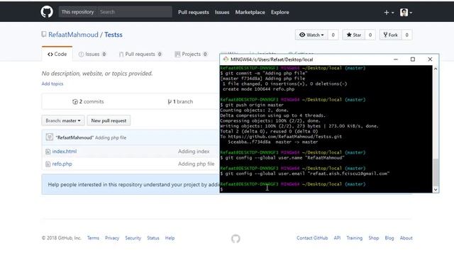Screen dimensions: 454x255
Task: Open the RefaatMahmoud owner profile link
Action: (73, 35)
